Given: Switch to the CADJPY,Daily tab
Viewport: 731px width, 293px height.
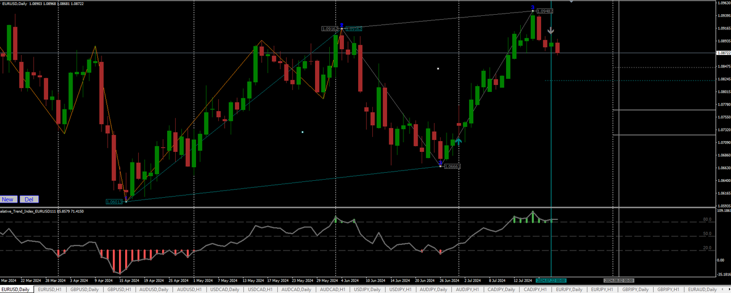Looking at the screenshot, I should point(502,290).
